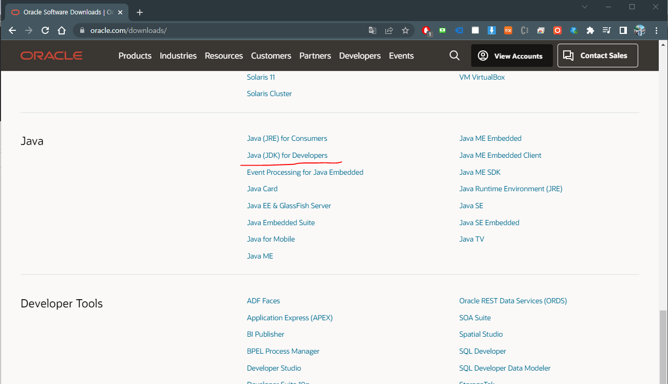
Task: Open the BPEL Process Manager link
Action: coord(283,351)
